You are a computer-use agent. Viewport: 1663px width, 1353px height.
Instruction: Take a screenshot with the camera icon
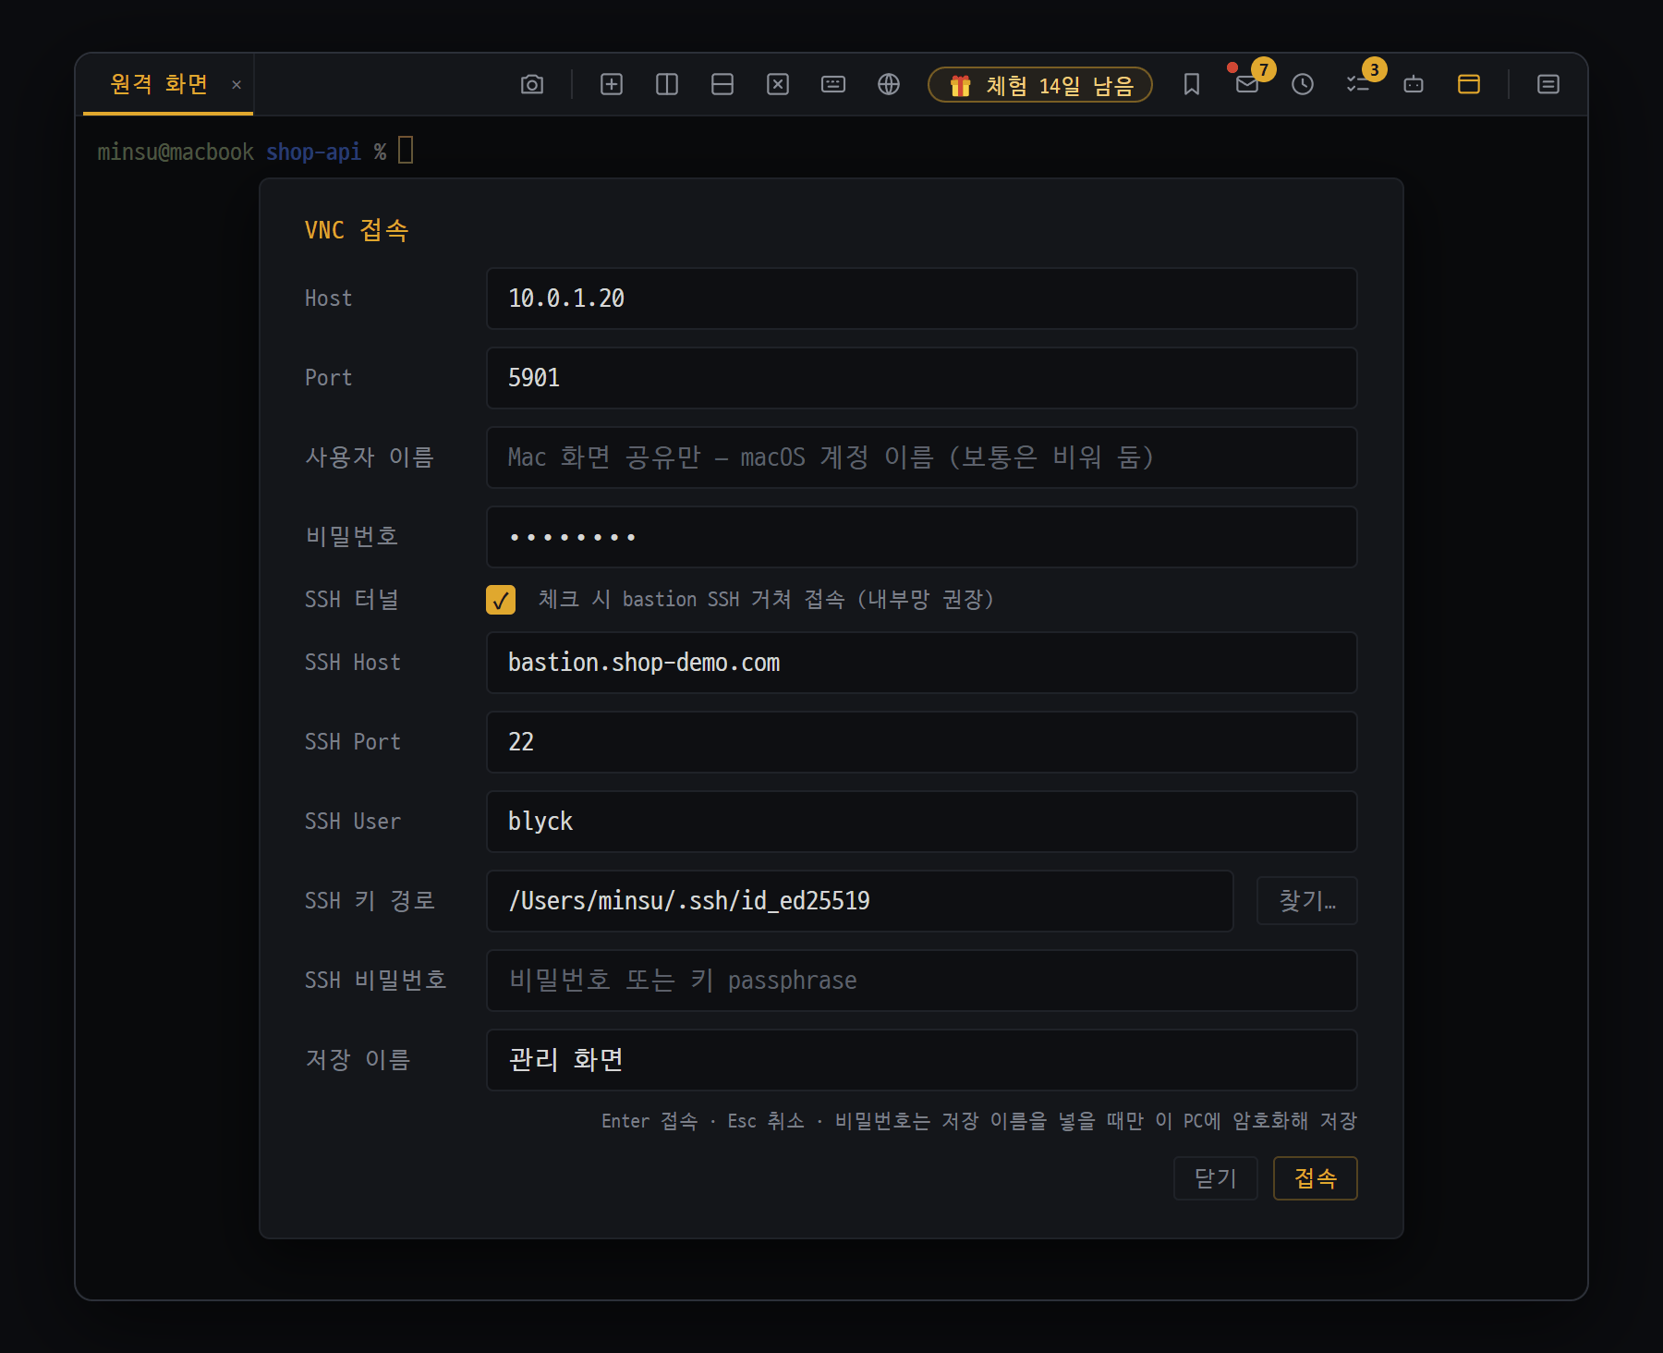[531, 85]
